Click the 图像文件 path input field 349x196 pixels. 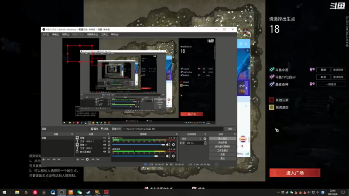pyautogui.click(x=172, y=129)
